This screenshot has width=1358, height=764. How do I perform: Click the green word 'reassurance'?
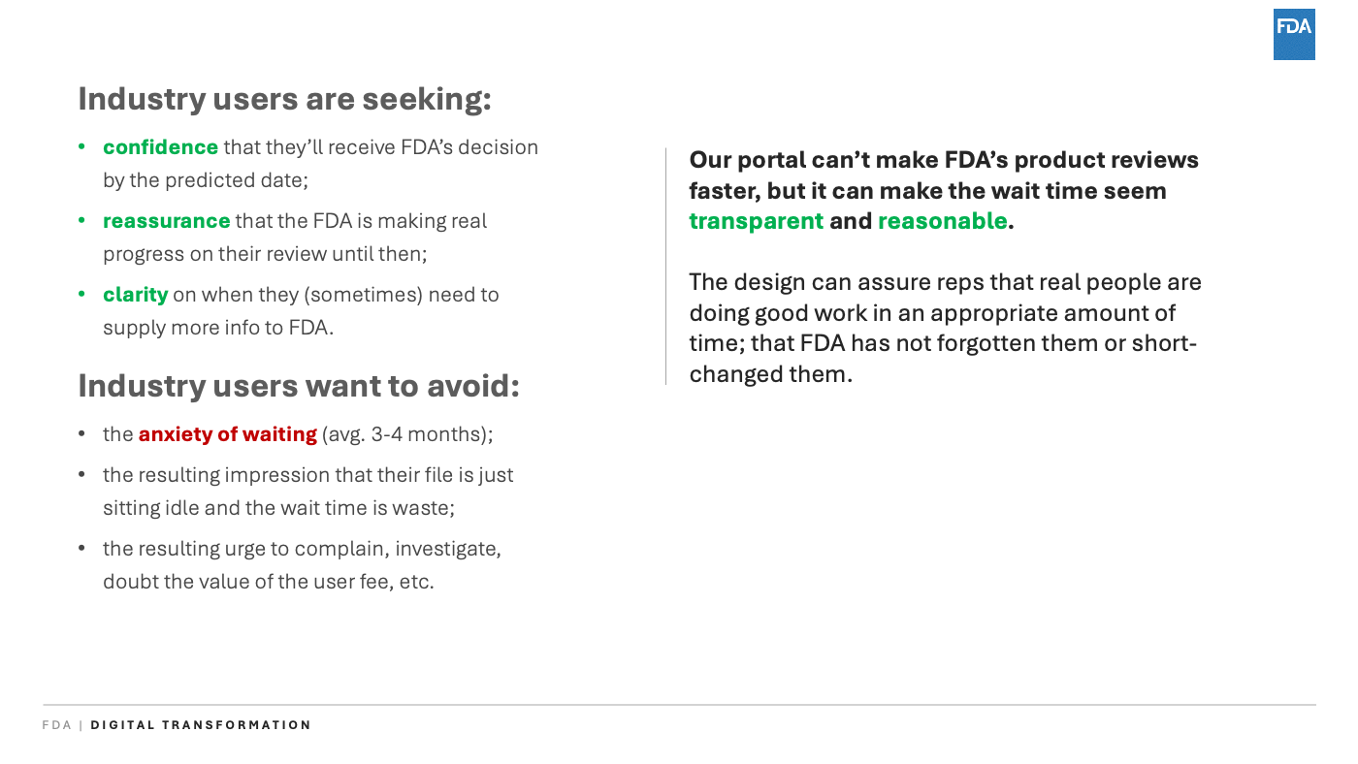(167, 221)
